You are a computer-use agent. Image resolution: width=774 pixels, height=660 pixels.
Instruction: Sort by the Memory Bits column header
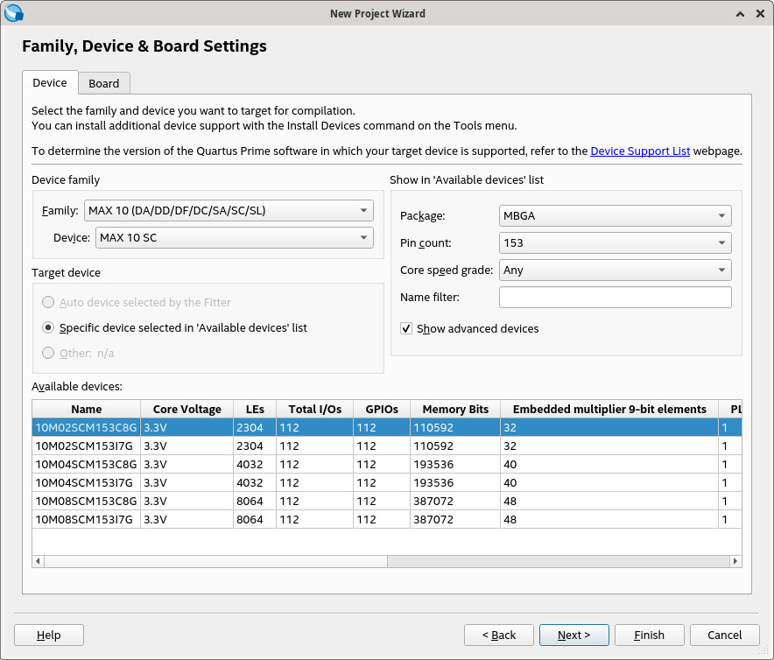click(x=455, y=410)
